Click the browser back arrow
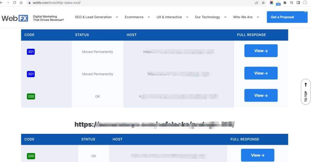The image size is (311, 162). click(2, 3)
